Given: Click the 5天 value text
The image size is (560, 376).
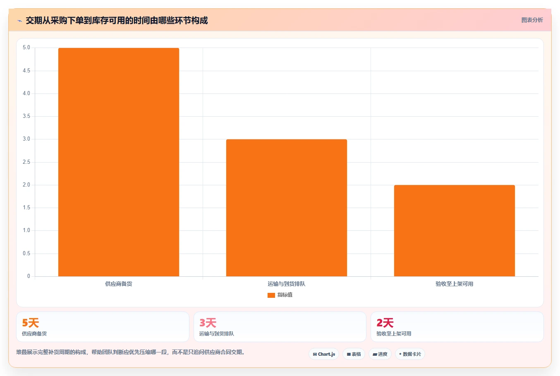Looking at the screenshot, I should (30, 323).
